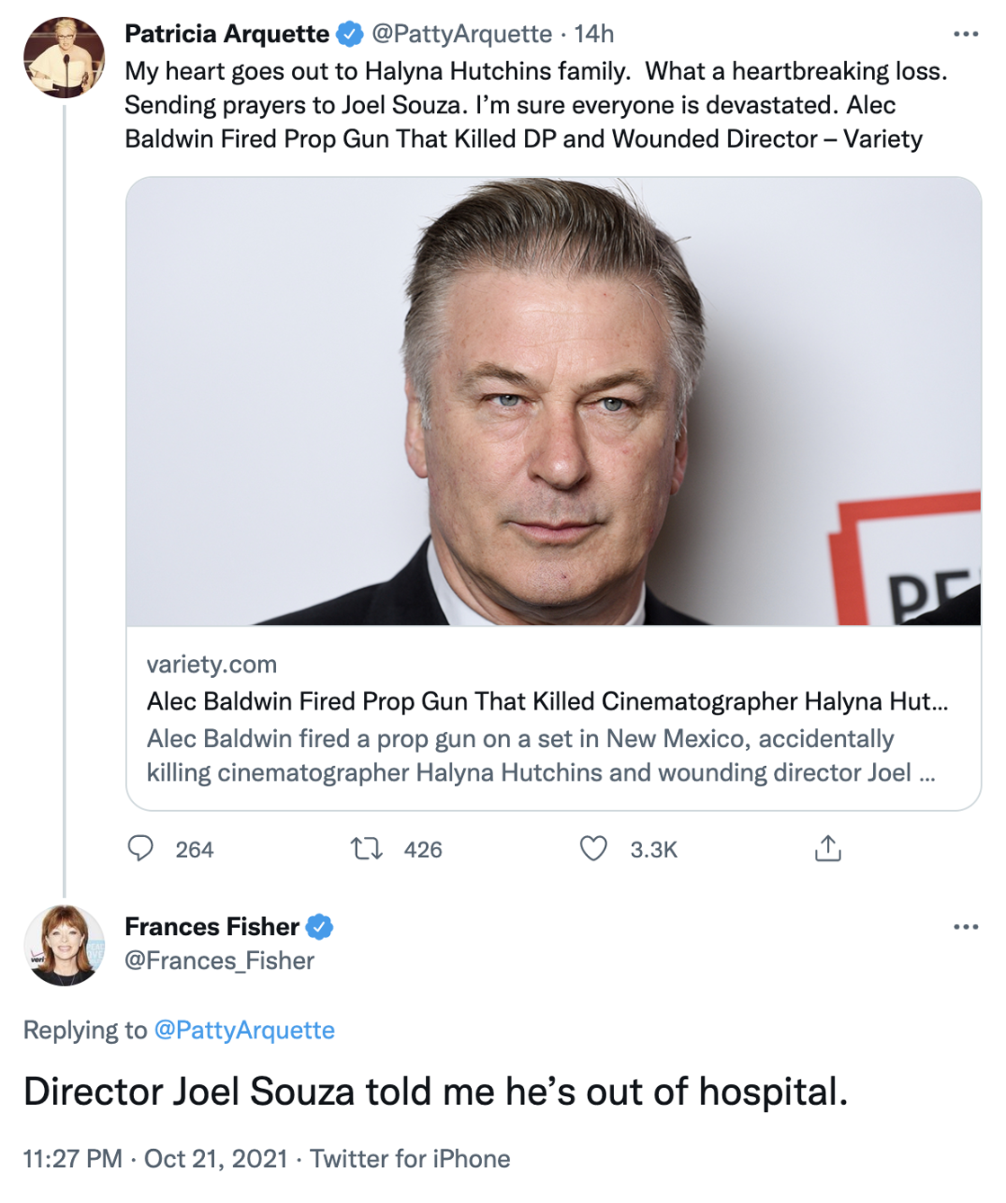
Task: Open Frances Fisher's profile avatar
Action: tap(64, 946)
